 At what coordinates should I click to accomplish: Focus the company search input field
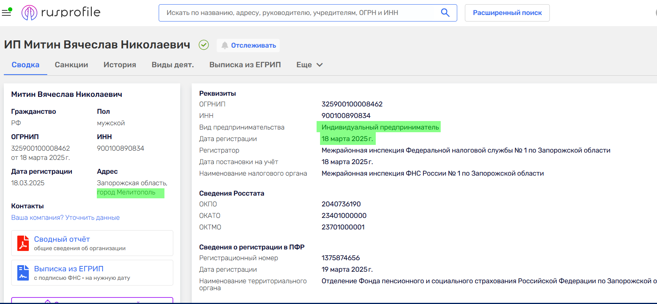pyautogui.click(x=300, y=13)
